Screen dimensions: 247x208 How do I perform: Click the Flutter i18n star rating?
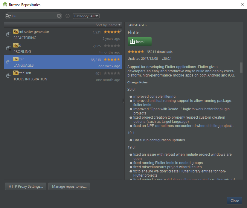click(x=112, y=73)
